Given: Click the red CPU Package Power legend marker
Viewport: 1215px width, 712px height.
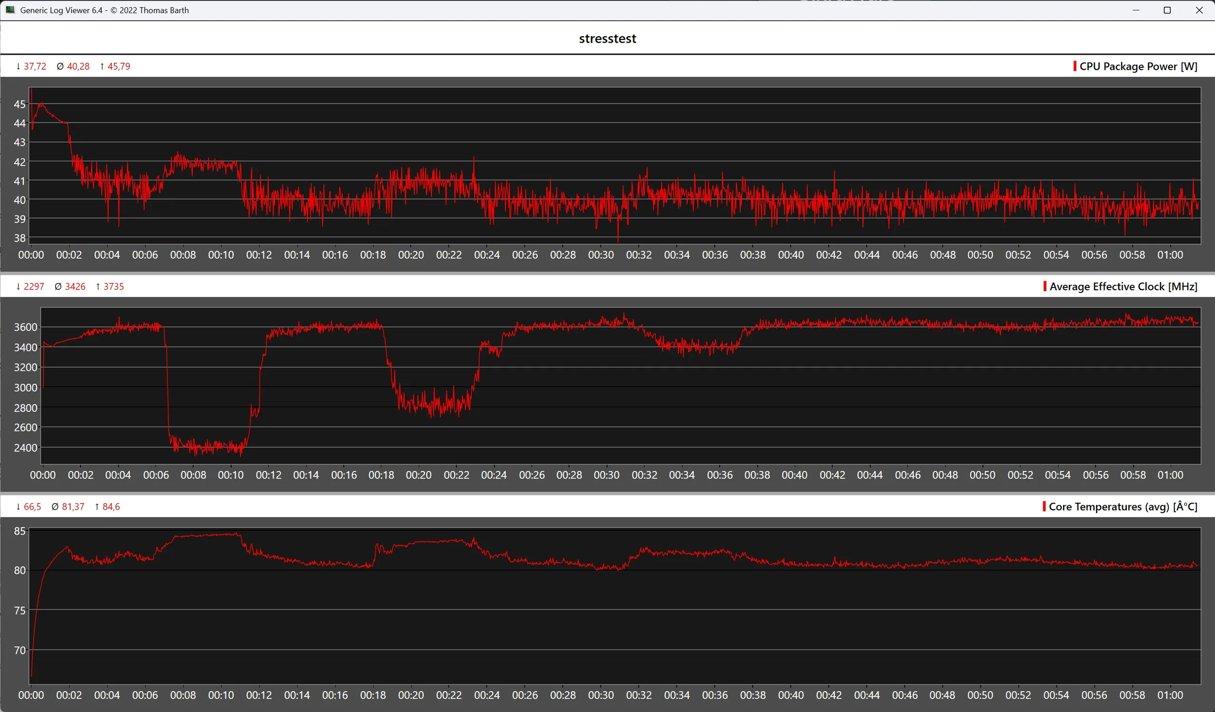Looking at the screenshot, I should pos(1075,66).
